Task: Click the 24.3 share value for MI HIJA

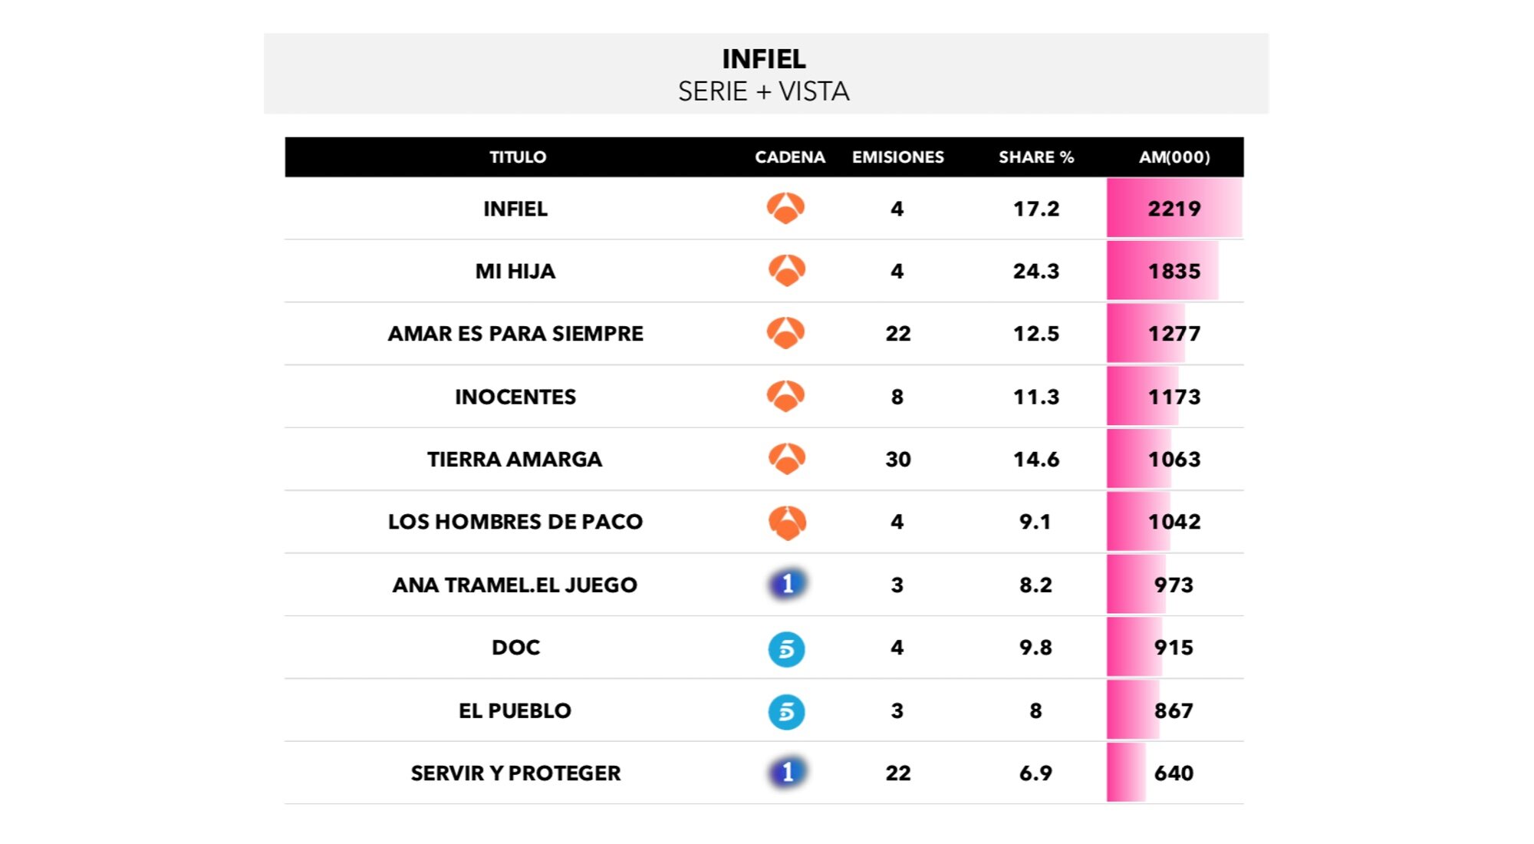Action: pos(1035,271)
